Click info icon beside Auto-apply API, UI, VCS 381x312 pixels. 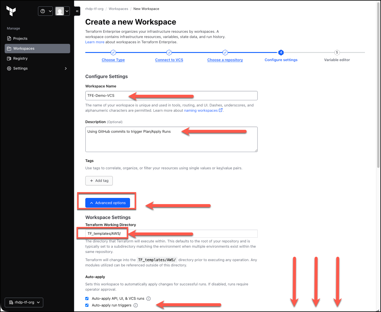click(x=148, y=299)
